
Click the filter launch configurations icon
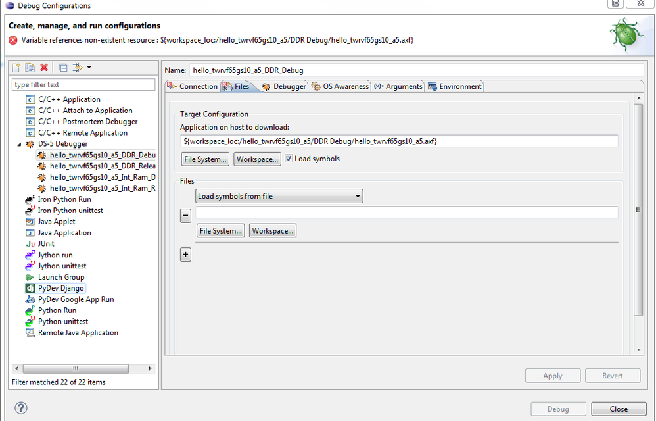[x=78, y=67]
